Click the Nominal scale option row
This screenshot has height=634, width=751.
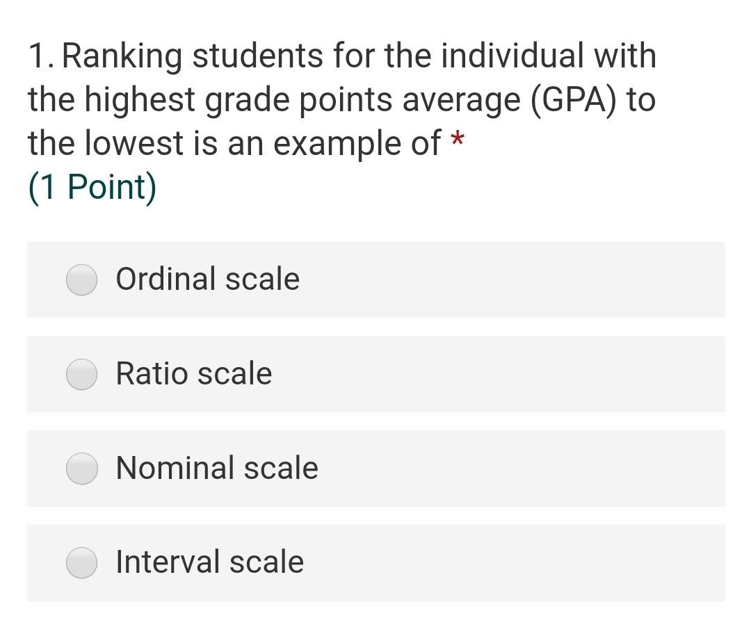click(375, 469)
